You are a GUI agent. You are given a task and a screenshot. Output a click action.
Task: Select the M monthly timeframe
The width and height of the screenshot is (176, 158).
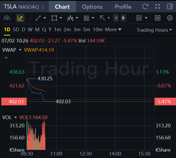[x=37, y=30]
